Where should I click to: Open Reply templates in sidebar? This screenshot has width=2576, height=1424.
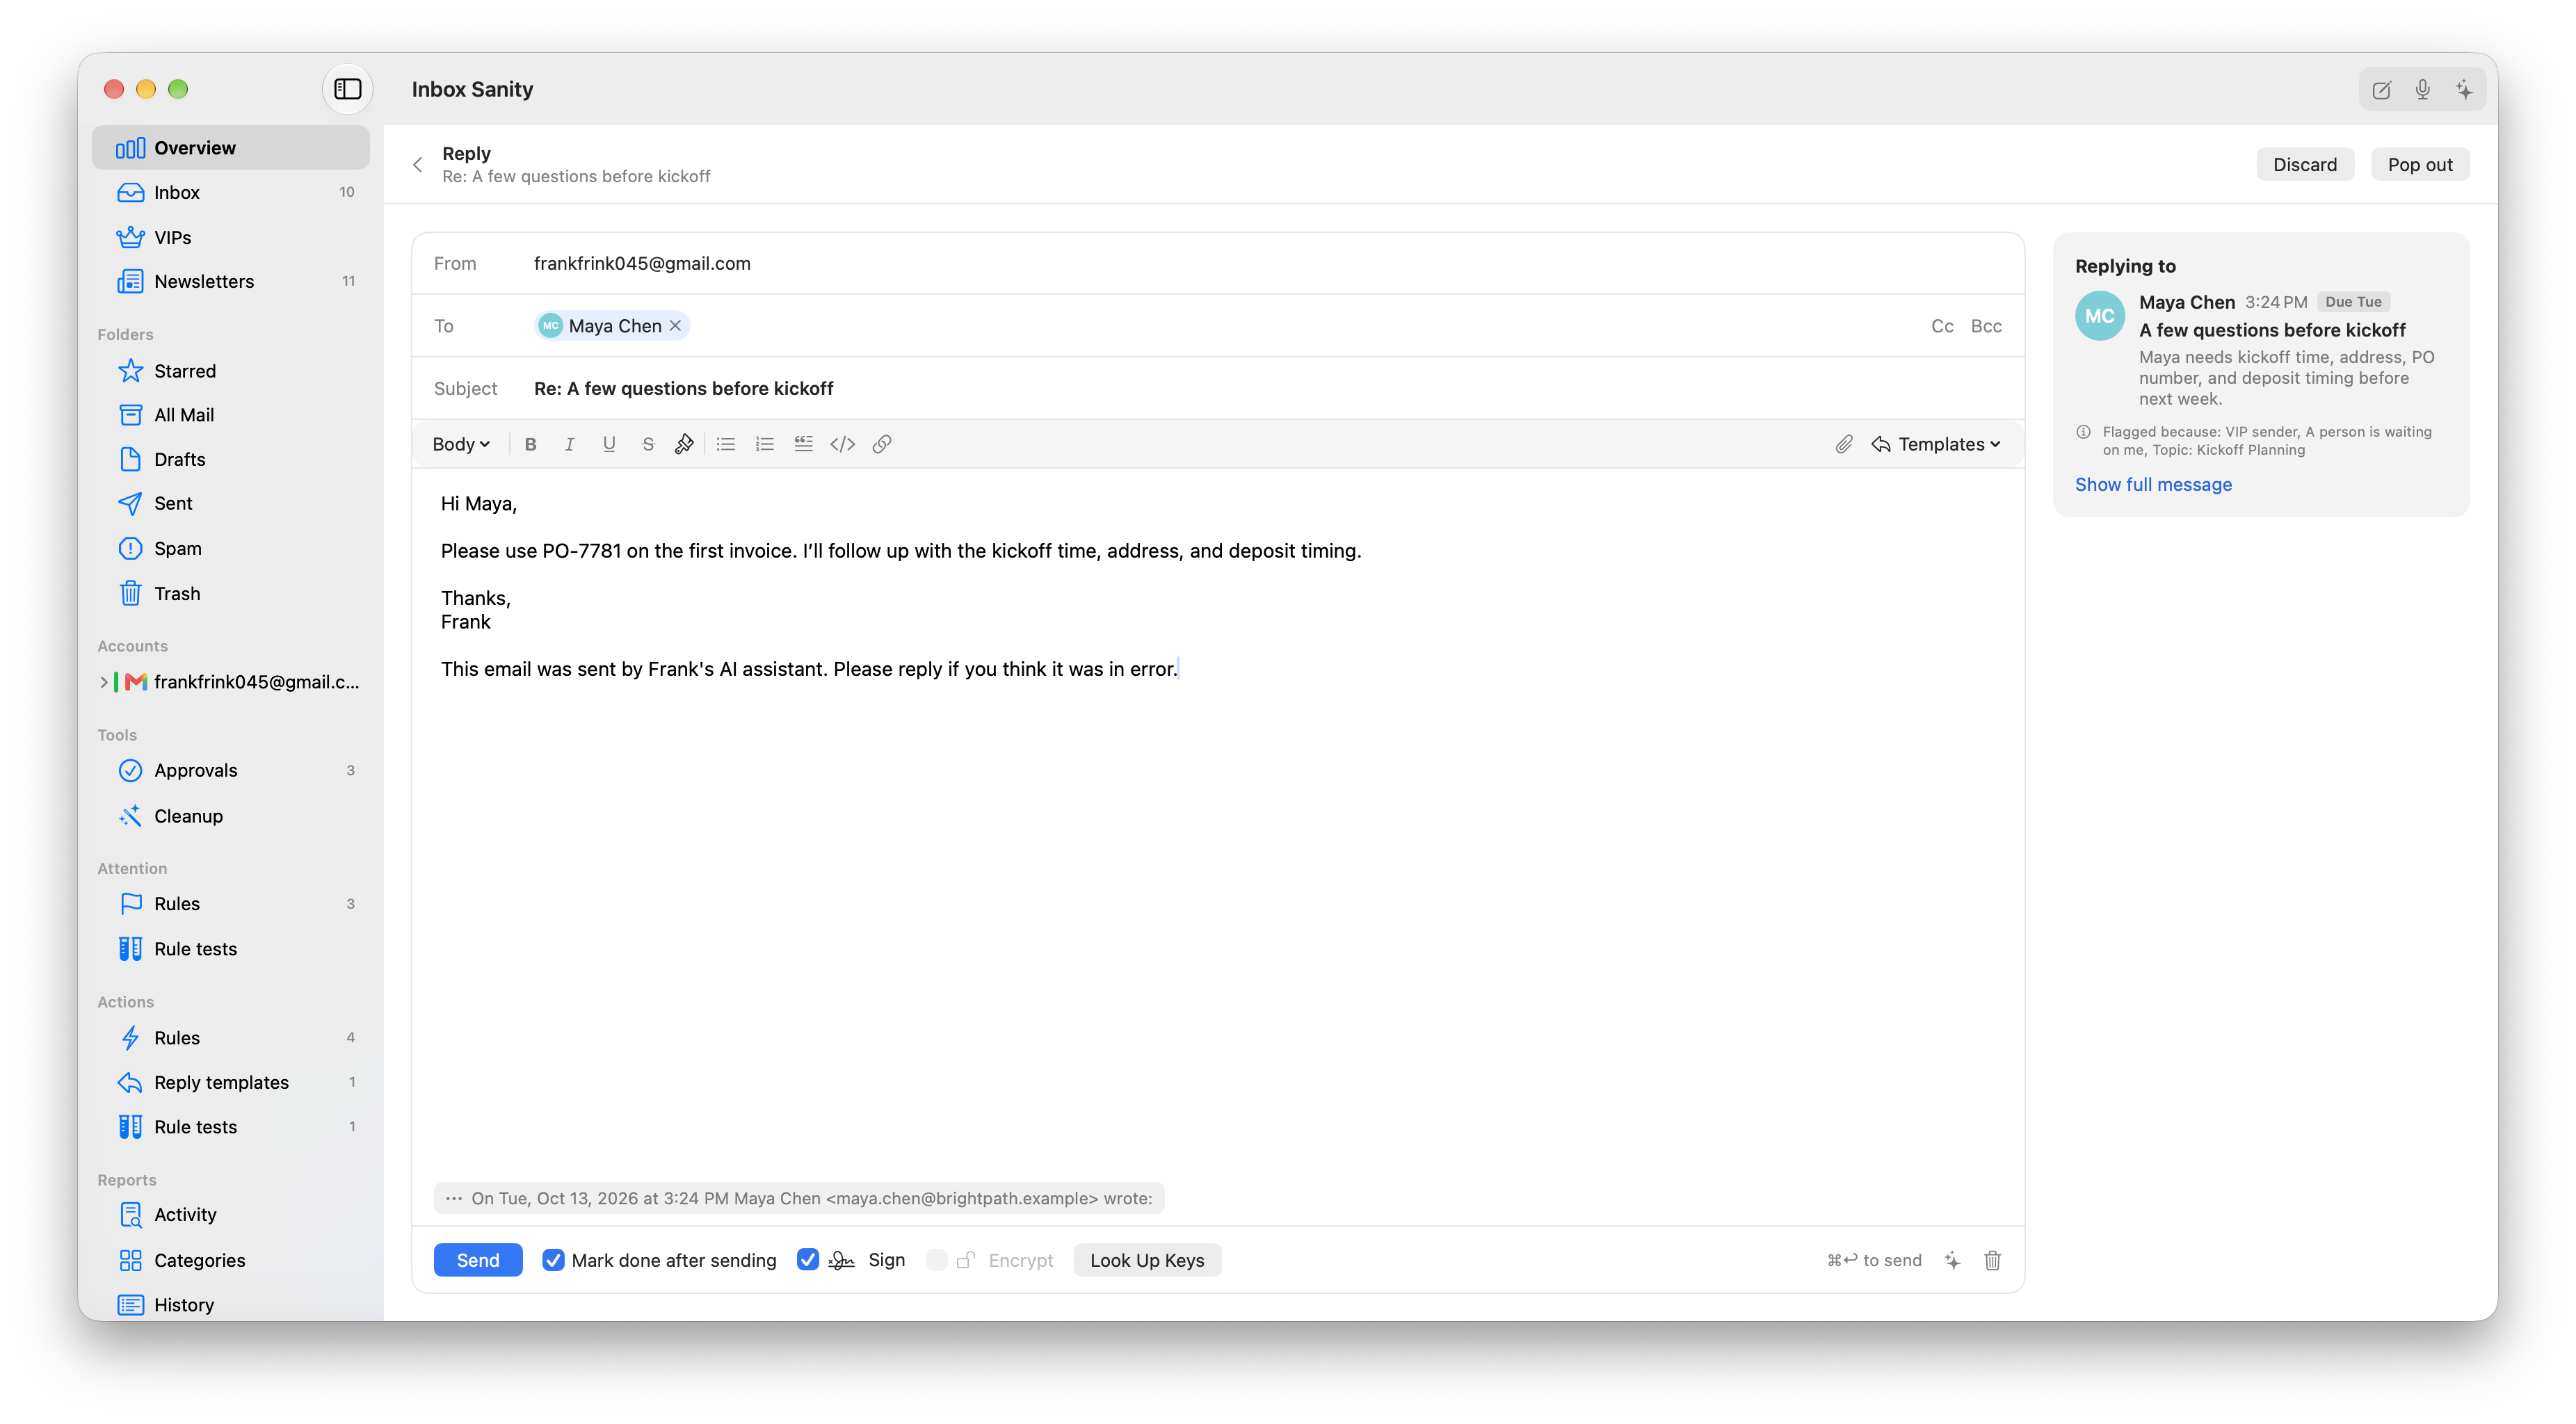(231, 1082)
